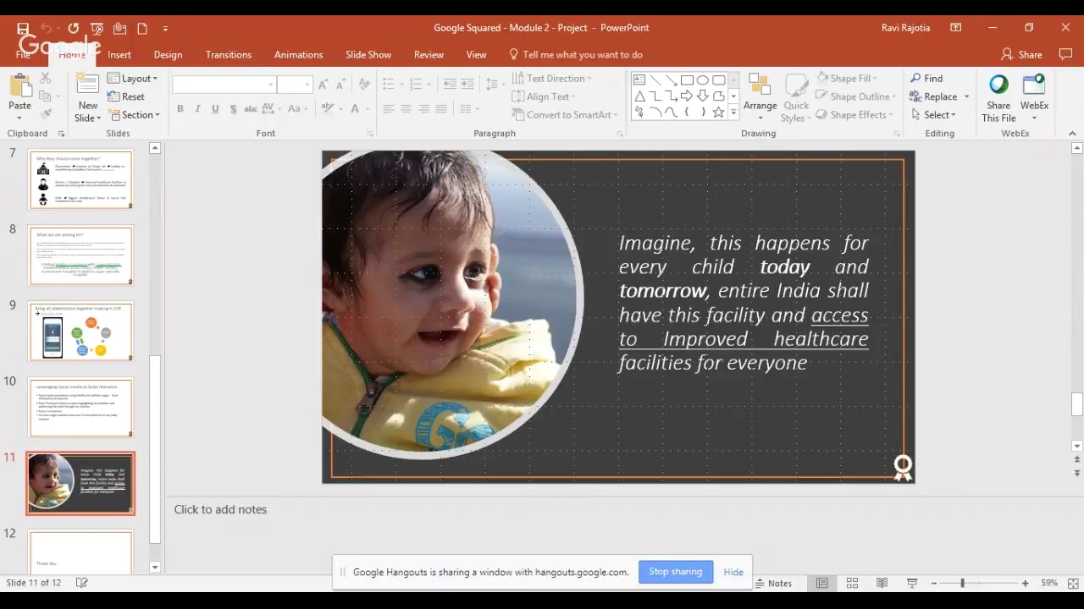Viewport: 1084px width, 609px height.
Task: Center align the text
Action: (x=406, y=109)
